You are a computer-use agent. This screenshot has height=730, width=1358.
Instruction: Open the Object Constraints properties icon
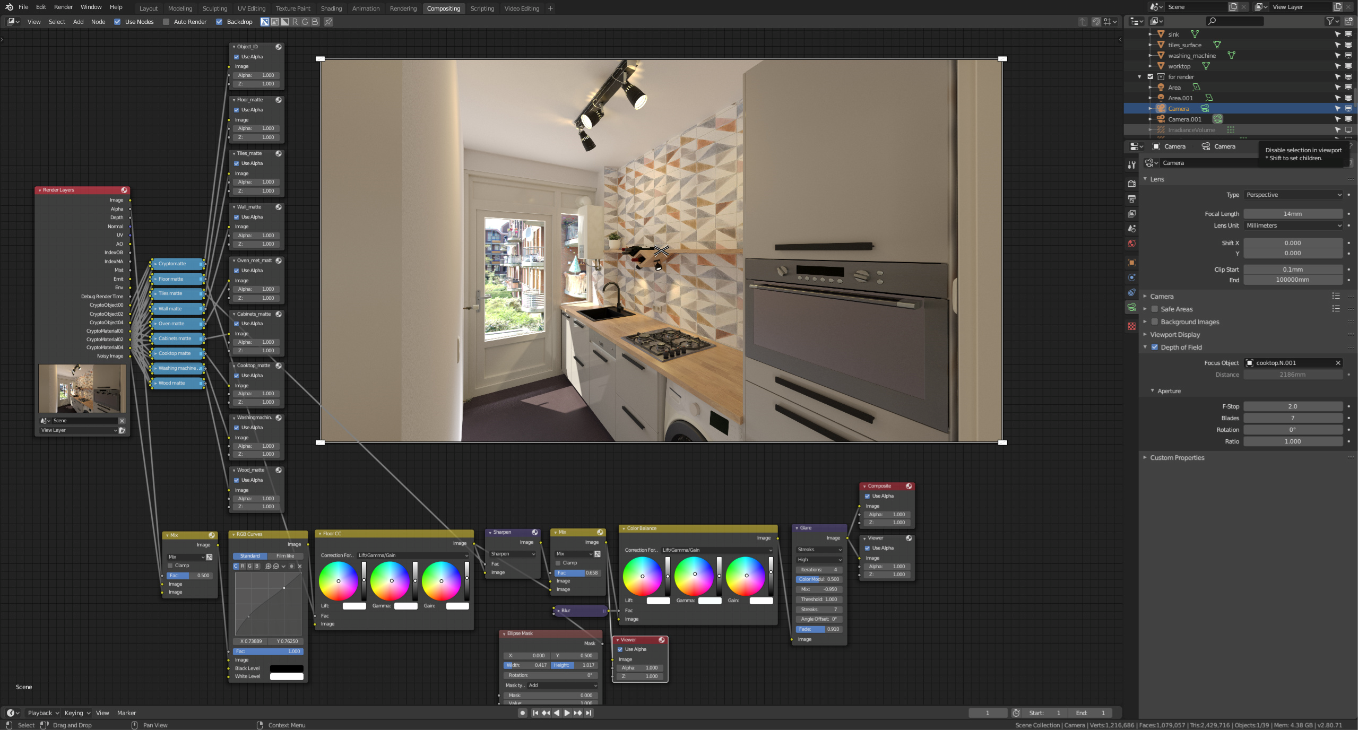pos(1131,292)
